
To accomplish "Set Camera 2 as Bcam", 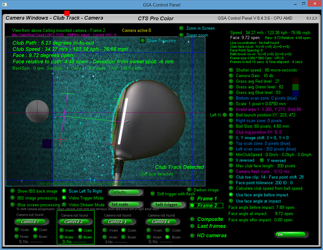I will [80, 237].
